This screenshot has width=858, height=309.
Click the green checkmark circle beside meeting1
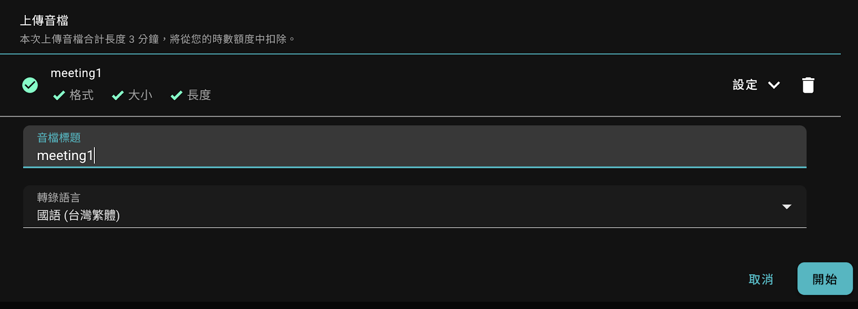[x=30, y=85]
